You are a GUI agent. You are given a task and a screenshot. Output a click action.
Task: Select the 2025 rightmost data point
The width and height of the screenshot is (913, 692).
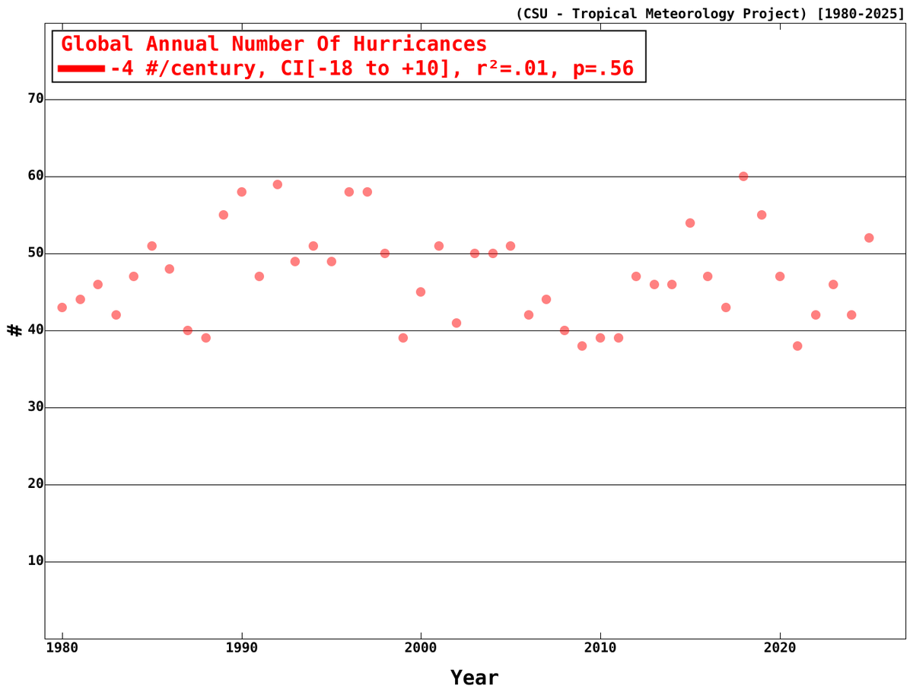point(867,239)
